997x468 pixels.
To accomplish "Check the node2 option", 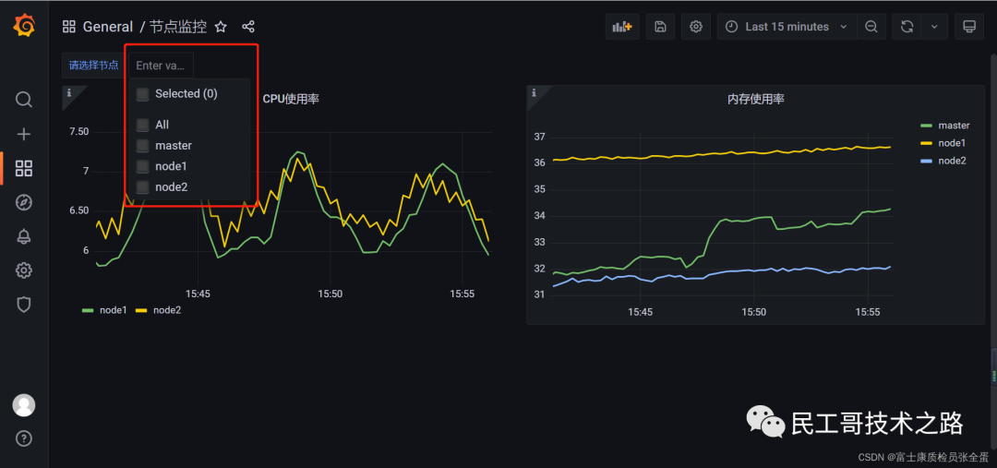I will (x=143, y=187).
